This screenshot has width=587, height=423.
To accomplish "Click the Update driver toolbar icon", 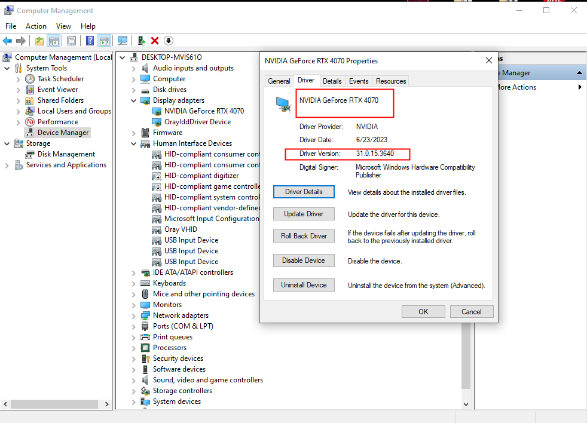I will point(142,40).
